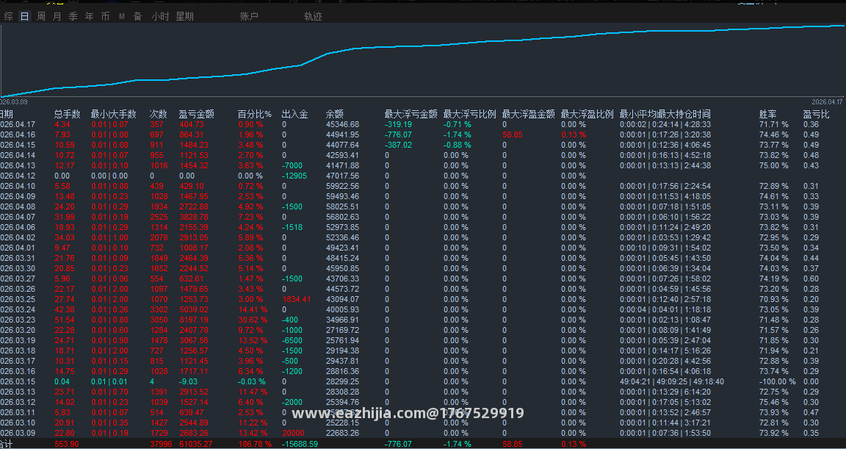Open the 季 quarterly tab
Image resolution: width=846 pixels, height=449 pixels.
coord(73,17)
